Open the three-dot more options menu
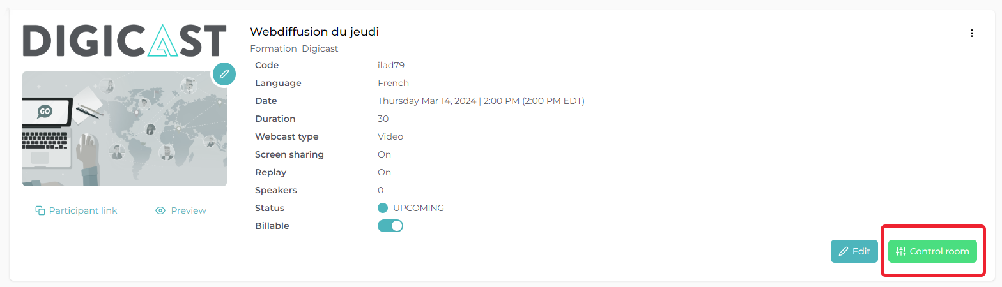 pos(972,33)
